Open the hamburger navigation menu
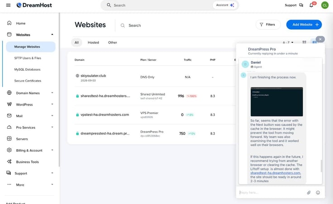Image resolution: width=333 pixels, height=204 pixels. point(8,5)
